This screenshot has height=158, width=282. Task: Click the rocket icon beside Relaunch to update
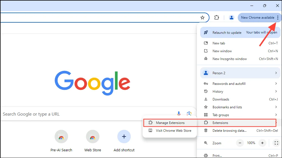tap(206, 32)
